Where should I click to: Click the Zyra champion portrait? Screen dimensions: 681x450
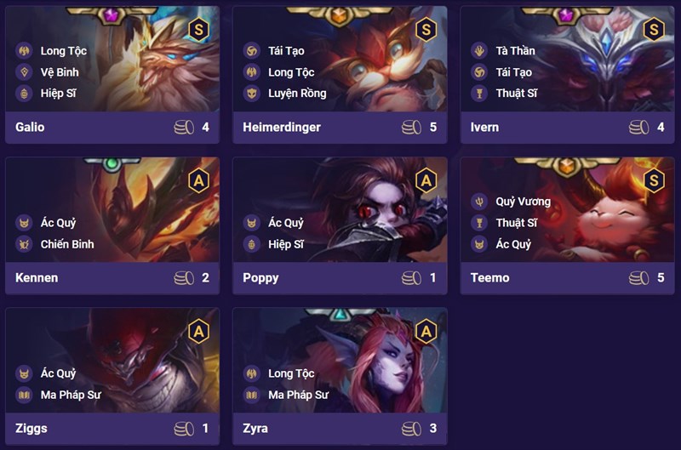tap(340, 360)
